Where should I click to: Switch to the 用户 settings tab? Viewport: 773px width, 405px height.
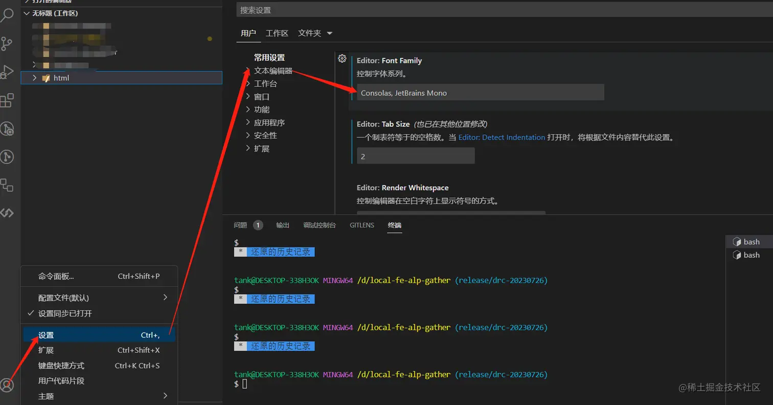tap(248, 33)
